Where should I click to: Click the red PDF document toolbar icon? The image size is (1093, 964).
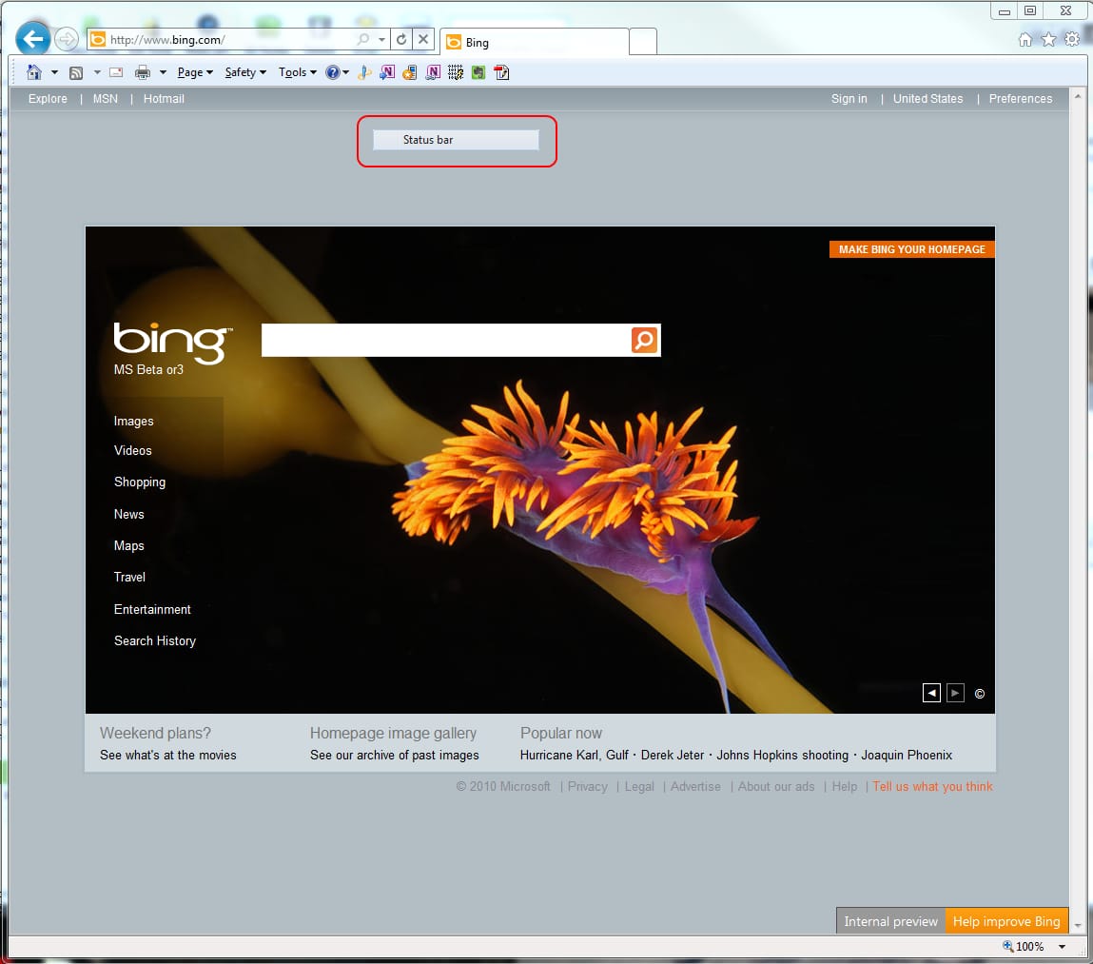pyautogui.click(x=501, y=71)
